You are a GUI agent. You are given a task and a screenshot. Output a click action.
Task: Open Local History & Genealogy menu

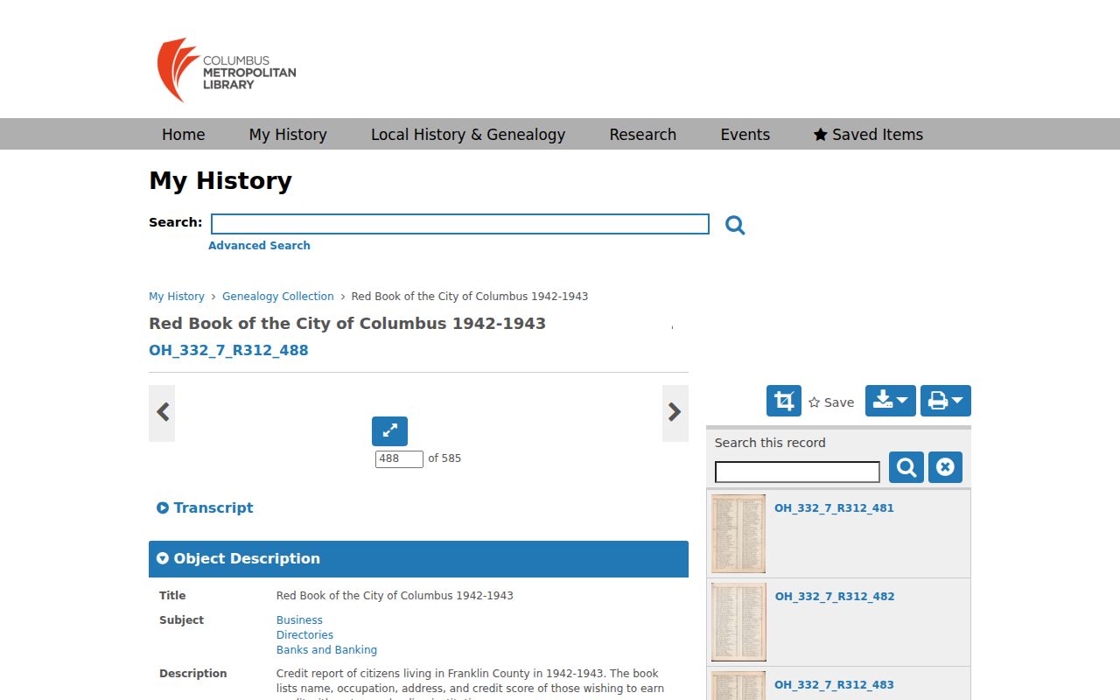point(468,135)
